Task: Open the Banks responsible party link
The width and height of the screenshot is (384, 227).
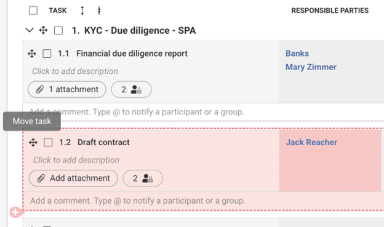Action: click(x=297, y=54)
